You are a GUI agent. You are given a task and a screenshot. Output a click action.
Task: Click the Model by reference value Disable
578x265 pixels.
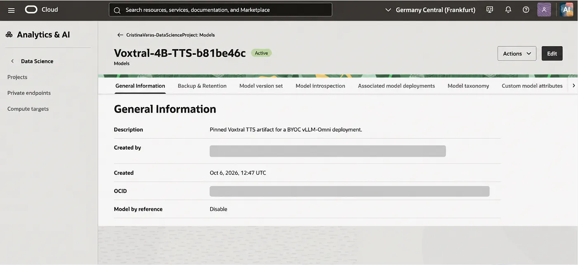coord(218,209)
